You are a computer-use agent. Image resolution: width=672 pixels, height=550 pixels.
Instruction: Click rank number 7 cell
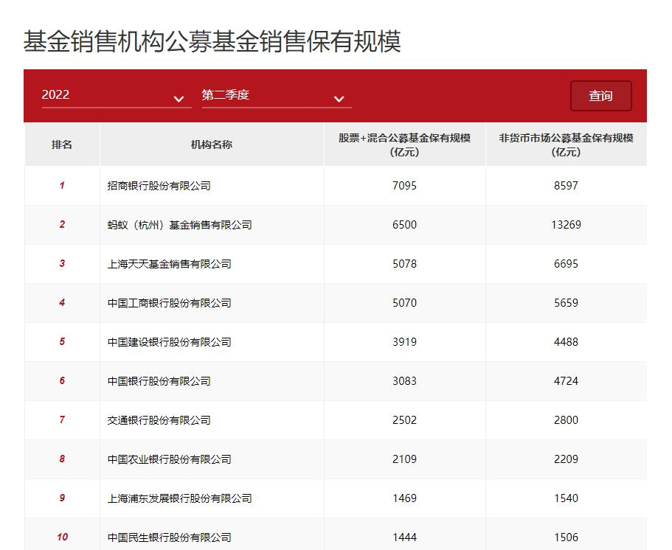(x=62, y=420)
